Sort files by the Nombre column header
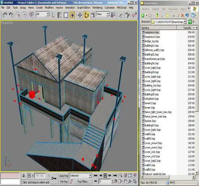 [x=159, y=28]
